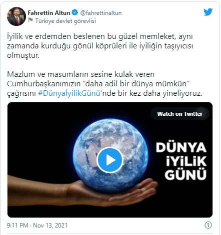
Task: Click the tweet info icon
Action: coord(208,225)
